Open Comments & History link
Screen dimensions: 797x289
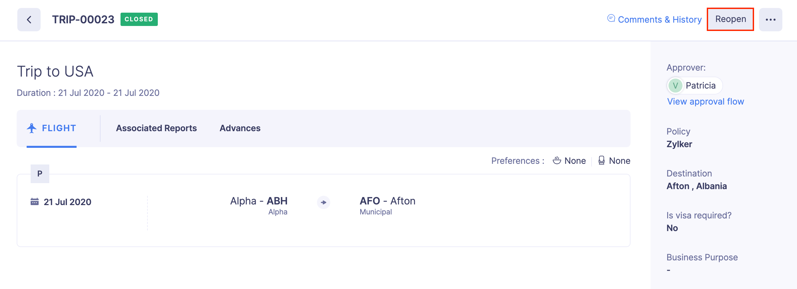pos(660,20)
